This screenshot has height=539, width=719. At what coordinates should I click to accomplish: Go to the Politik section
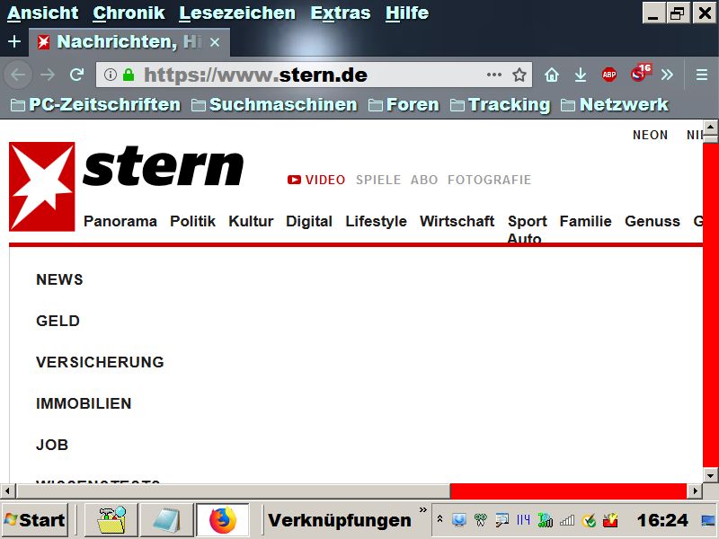(x=192, y=221)
